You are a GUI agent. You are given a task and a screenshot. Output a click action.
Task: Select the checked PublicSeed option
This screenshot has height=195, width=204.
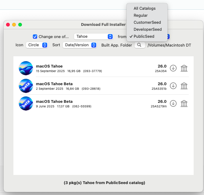tap(147, 37)
